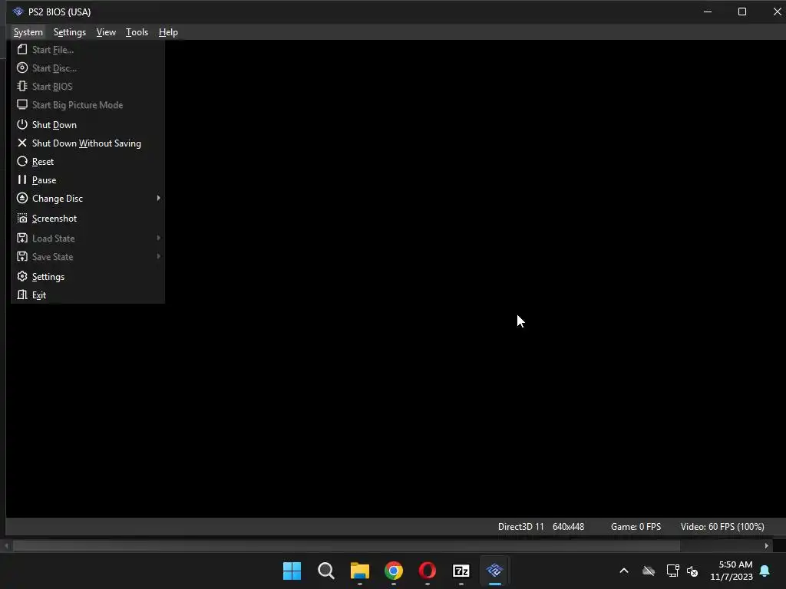Click the Start Disc icon

pyautogui.click(x=22, y=67)
